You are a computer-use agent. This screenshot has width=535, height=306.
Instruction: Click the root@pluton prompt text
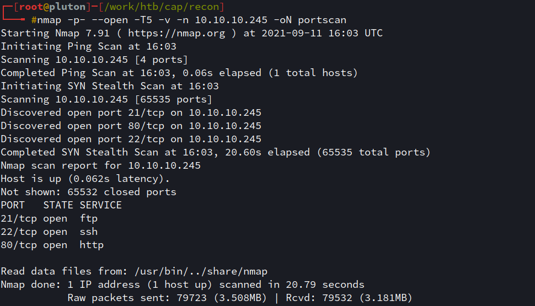coord(52,7)
